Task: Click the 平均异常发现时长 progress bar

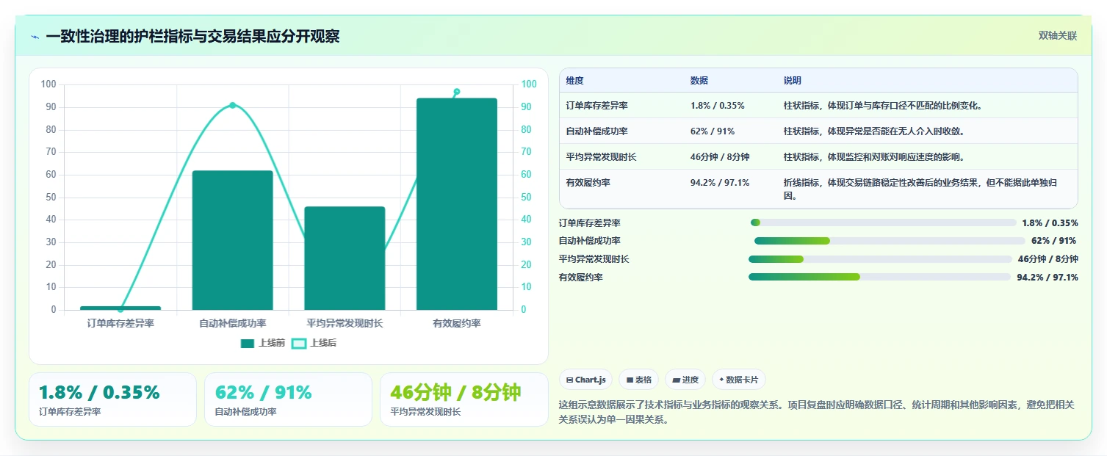Action: [880, 259]
